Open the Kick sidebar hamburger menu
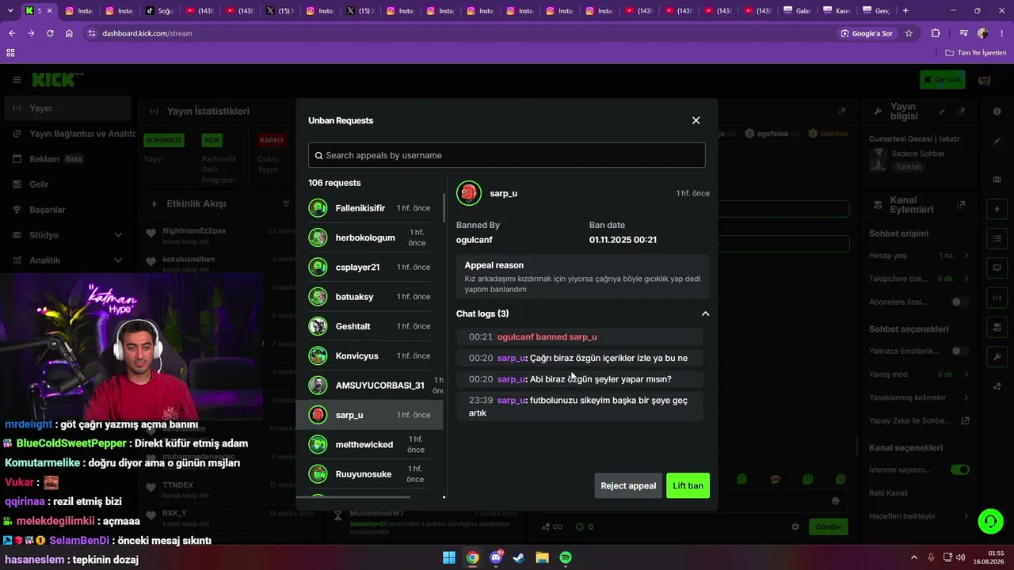This screenshot has width=1014, height=570. [17, 79]
